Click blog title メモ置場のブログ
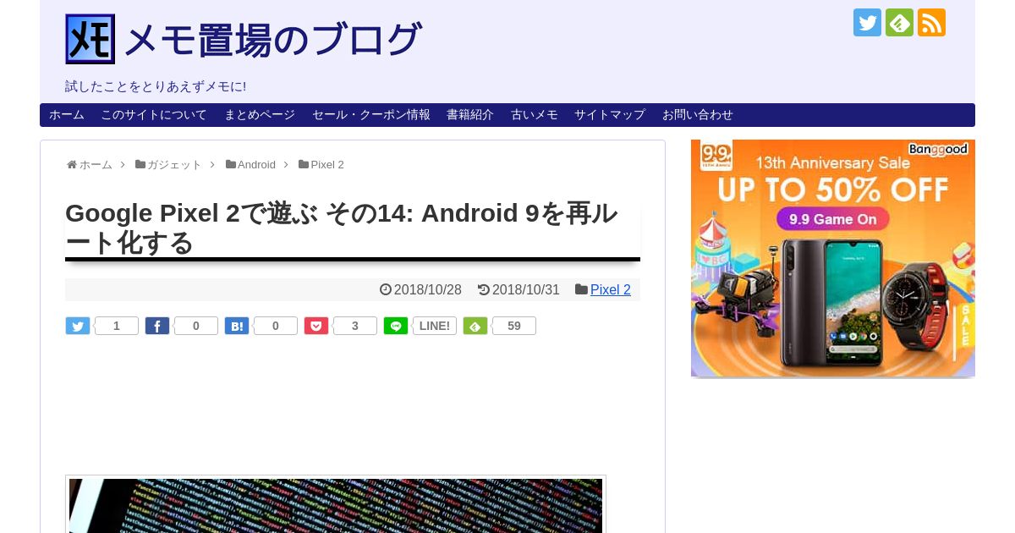The height and width of the screenshot is (533, 1015). coord(272,40)
